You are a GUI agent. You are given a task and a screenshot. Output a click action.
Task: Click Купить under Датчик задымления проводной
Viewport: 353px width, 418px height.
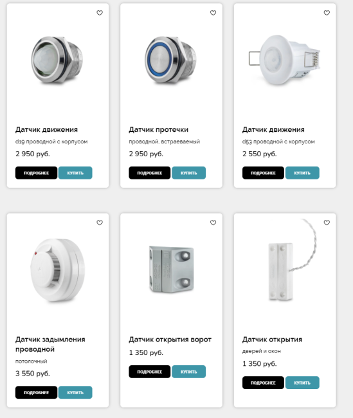tap(75, 392)
